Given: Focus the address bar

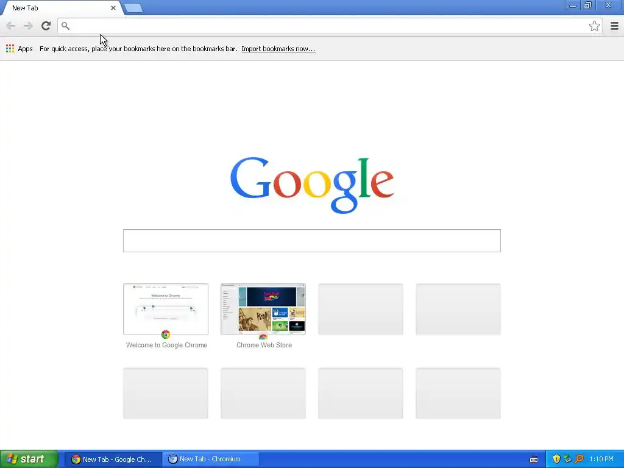Looking at the screenshot, I should tap(330, 26).
